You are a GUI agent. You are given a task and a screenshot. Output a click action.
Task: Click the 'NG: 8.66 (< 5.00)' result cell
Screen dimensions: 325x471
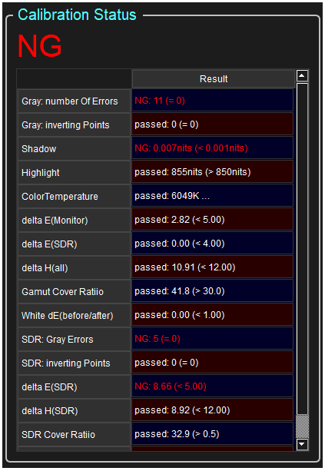[212, 386]
